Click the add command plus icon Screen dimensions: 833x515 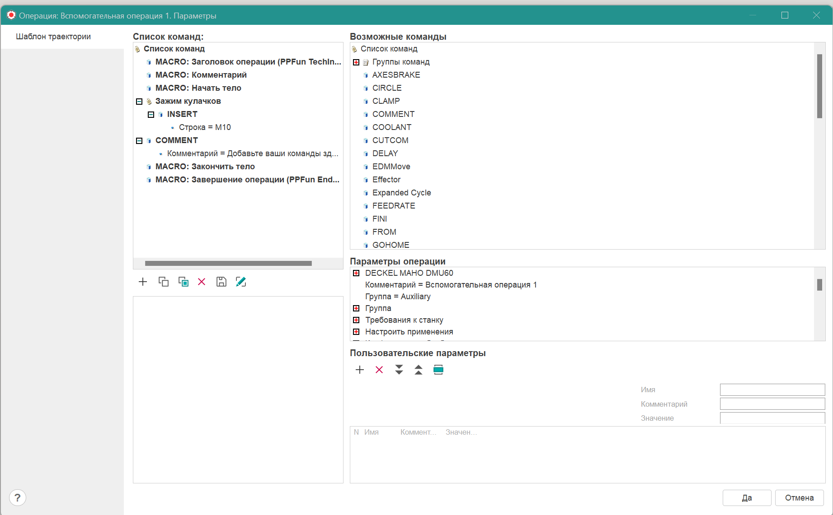point(143,282)
